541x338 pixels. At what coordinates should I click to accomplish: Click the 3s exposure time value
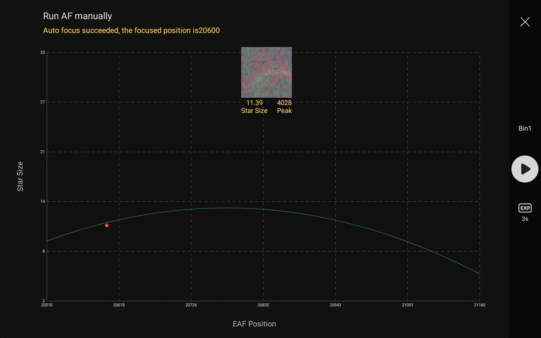click(x=525, y=219)
